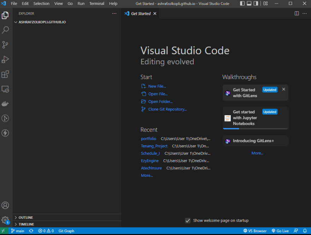Open Git Graph from status bar
Viewport: 311px width, 235px height.
click(x=66, y=231)
